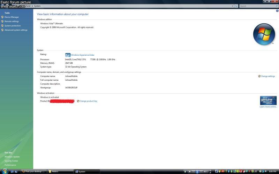Open Advanced system settings
The width and height of the screenshot is (279, 174).
click(x=16, y=30)
